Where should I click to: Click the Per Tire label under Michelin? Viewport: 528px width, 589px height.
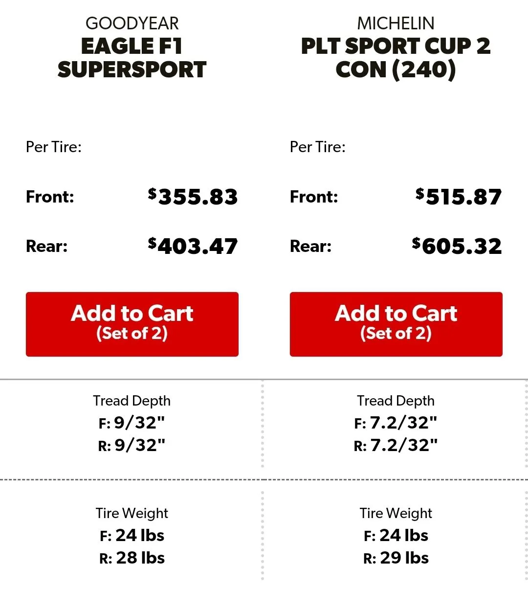pyautogui.click(x=318, y=147)
